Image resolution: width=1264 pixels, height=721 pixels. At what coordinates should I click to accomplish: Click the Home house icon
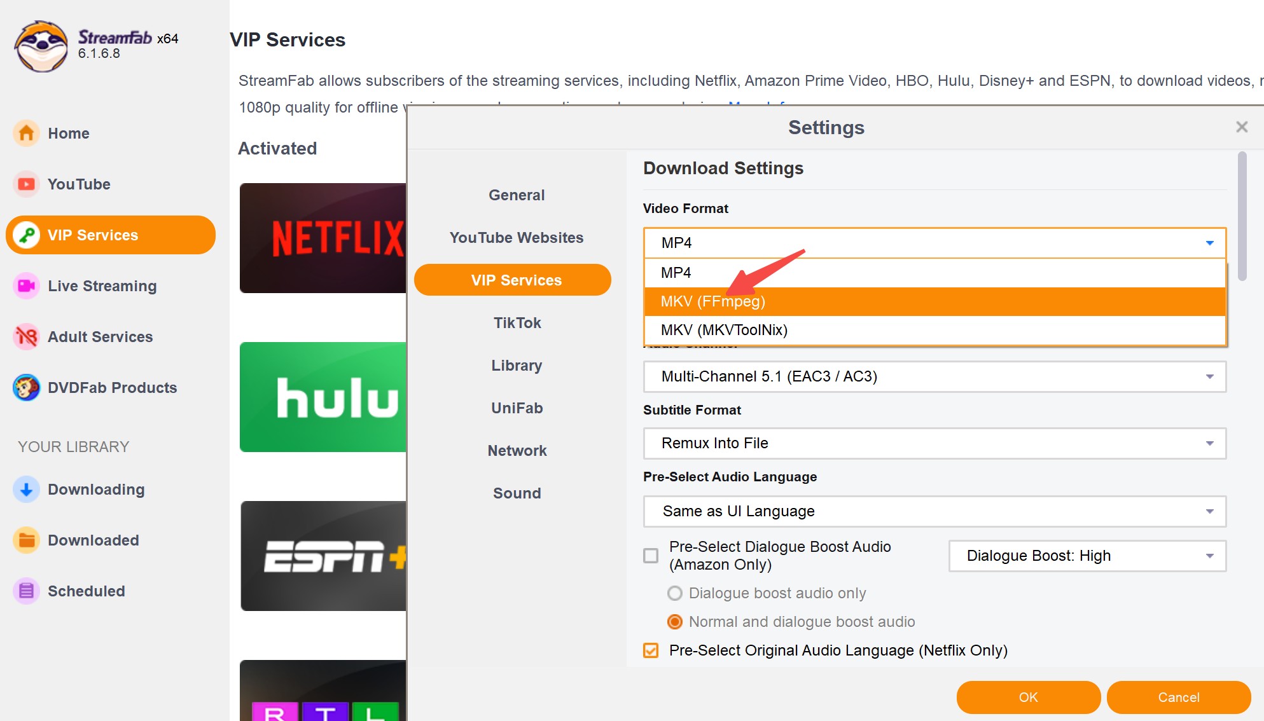click(26, 134)
